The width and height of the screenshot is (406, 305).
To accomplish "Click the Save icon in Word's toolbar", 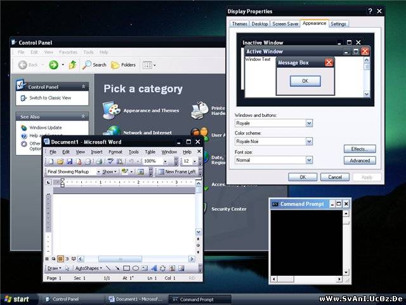I will [x=69, y=161].
